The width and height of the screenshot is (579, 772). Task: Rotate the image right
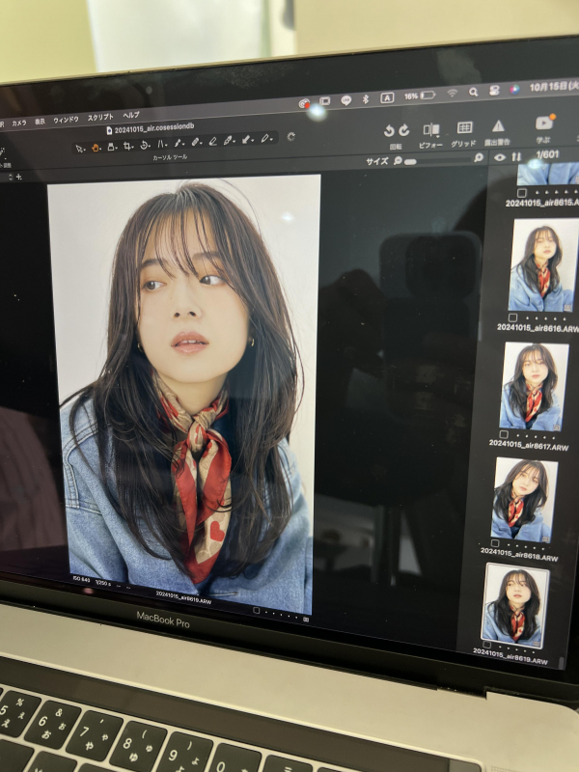click(x=404, y=130)
